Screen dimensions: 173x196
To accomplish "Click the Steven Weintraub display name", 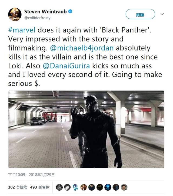I will tap(45, 12).
